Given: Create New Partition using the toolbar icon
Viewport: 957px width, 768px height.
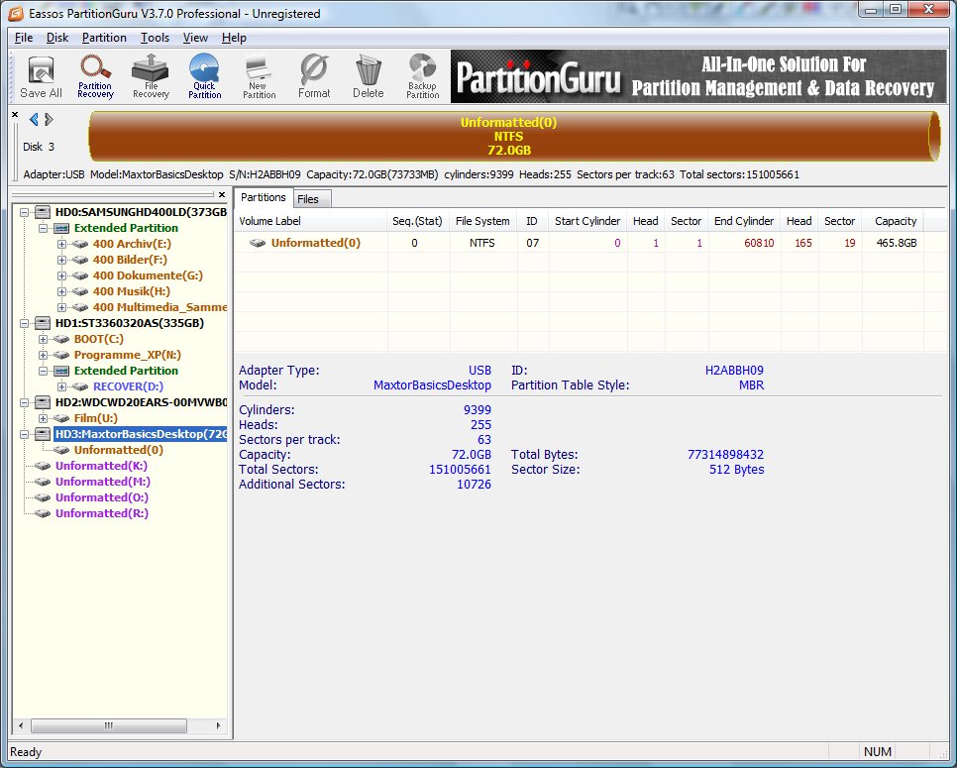Looking at the screenshot, I should pyautogui.click(x=260, y=77).
